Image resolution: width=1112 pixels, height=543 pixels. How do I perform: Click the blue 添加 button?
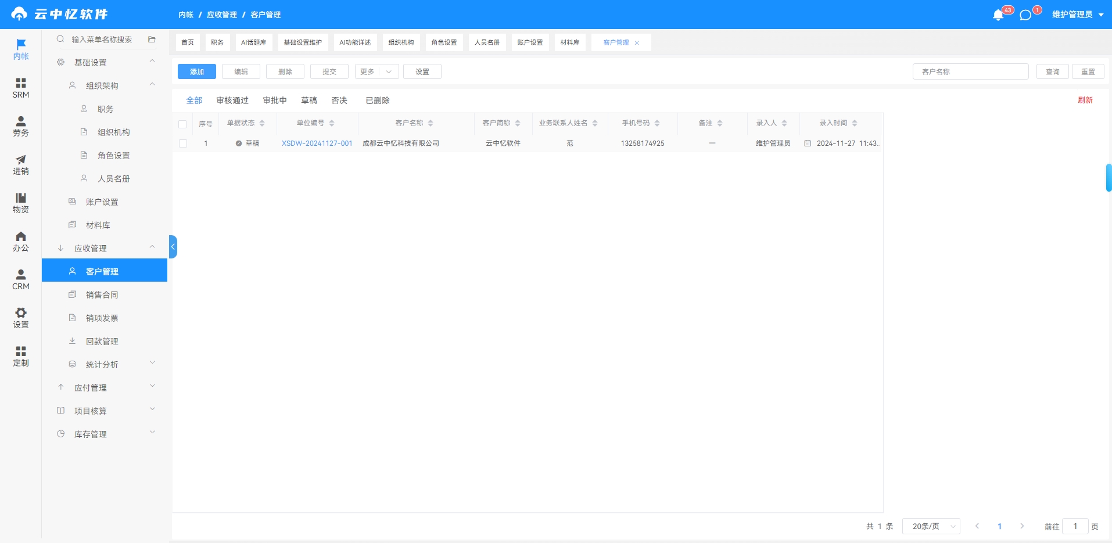coord(197,71)
